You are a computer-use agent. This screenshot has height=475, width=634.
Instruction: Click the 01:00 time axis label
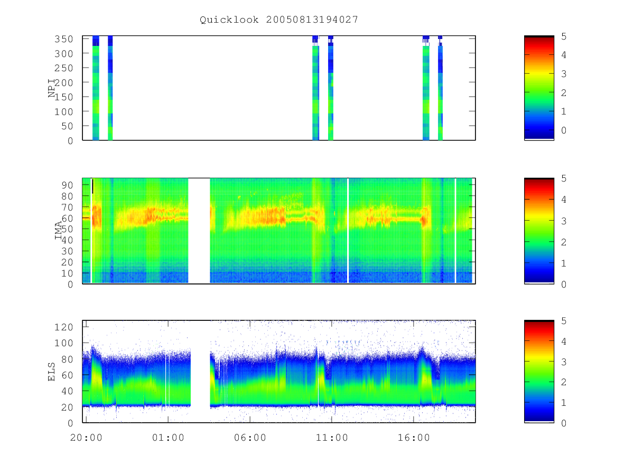(168, 437)
